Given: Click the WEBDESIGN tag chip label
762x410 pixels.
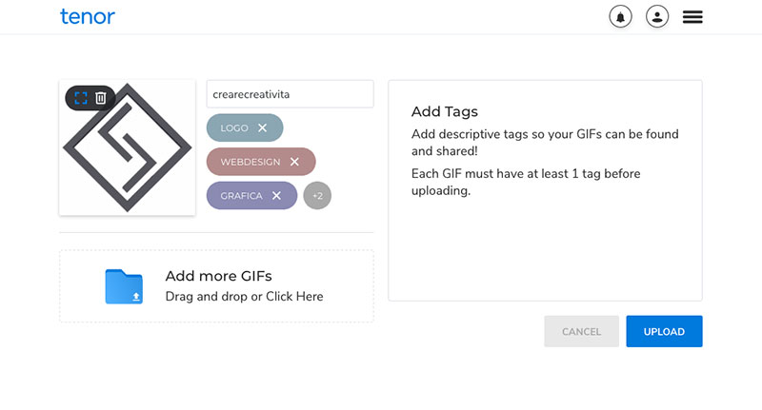Looking at the screenshot, I should point(251,162).
